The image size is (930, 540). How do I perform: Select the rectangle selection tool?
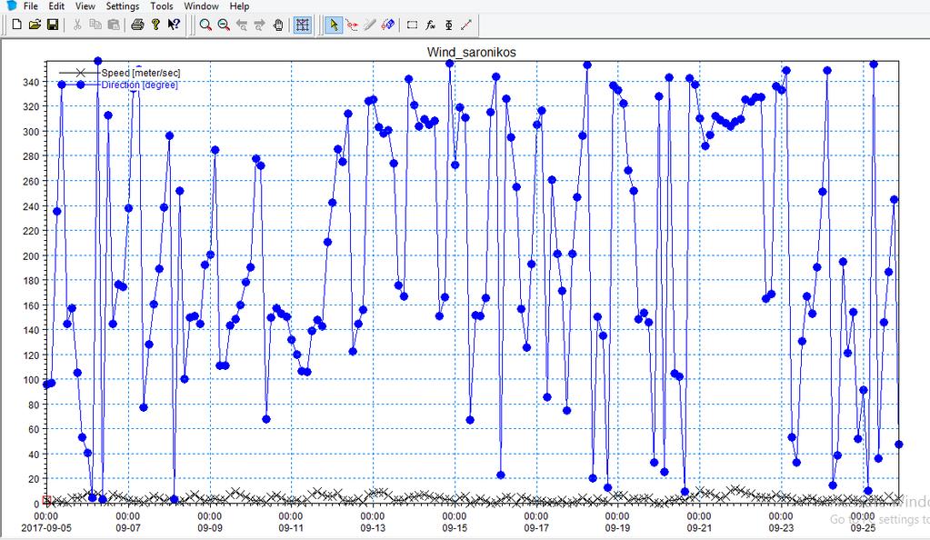pyautogui.click(x=412, y=25)
